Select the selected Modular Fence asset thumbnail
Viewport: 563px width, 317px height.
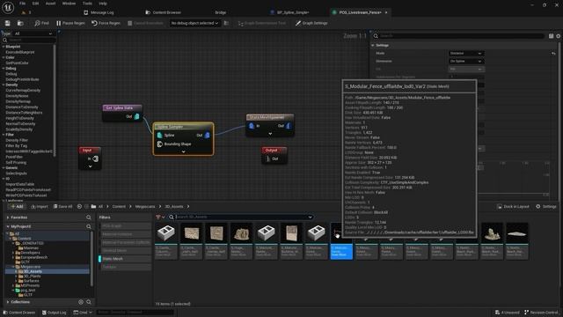(341, 240)
